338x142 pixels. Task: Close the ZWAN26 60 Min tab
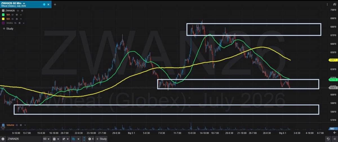pyautogui.click(x=49, y=4)
